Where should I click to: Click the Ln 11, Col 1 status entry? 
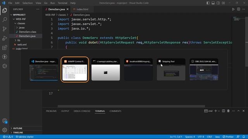[176, 137]
